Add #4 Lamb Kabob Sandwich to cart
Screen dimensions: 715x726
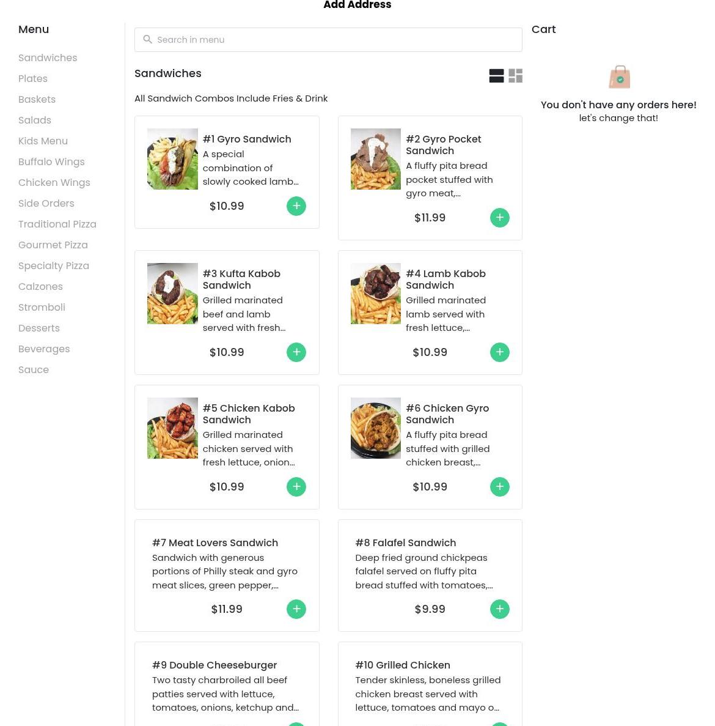(x=499, y=352)
